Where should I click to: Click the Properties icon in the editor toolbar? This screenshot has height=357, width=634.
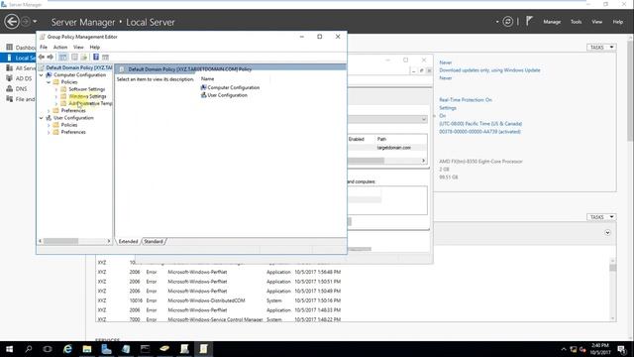74,58
